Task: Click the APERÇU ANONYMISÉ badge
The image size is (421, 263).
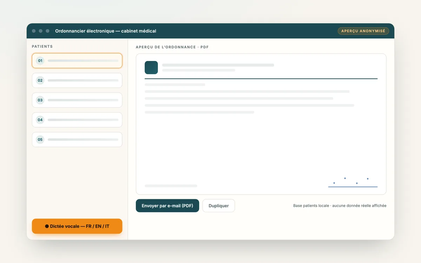Action: click(363, 31)
